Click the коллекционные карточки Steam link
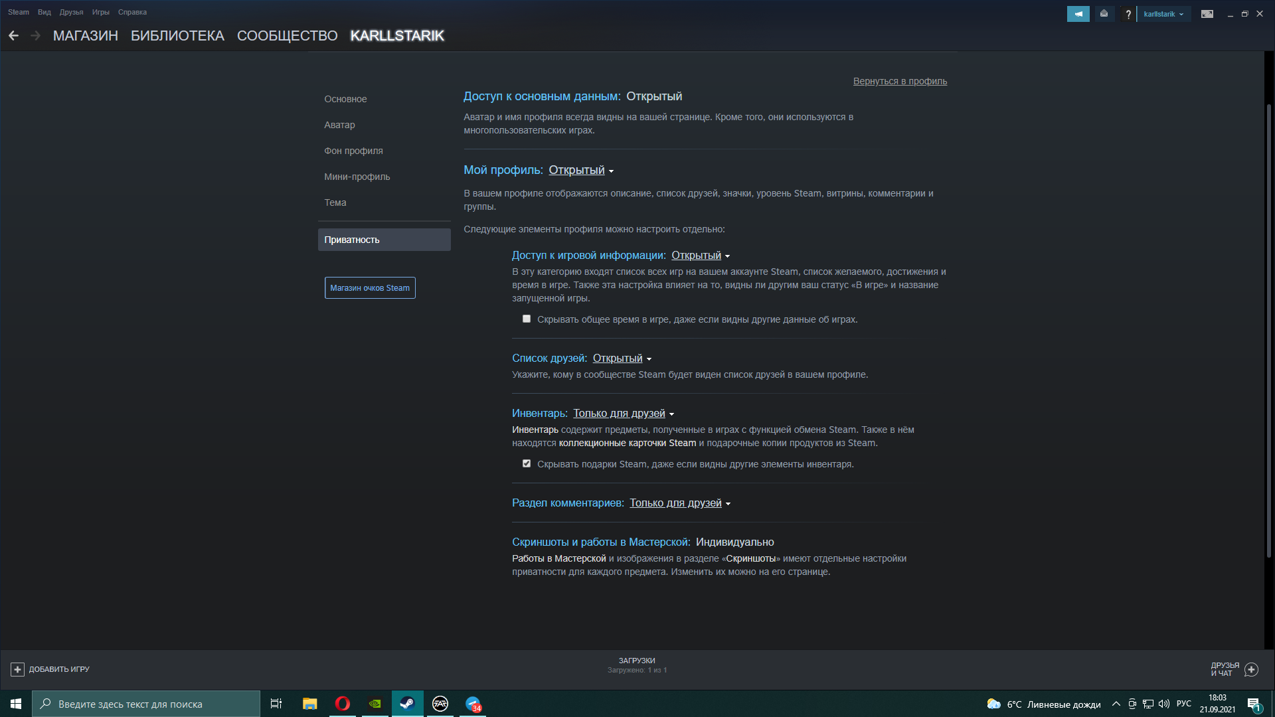The width and height of the screenshot is (1275, 717). [628, 443]
